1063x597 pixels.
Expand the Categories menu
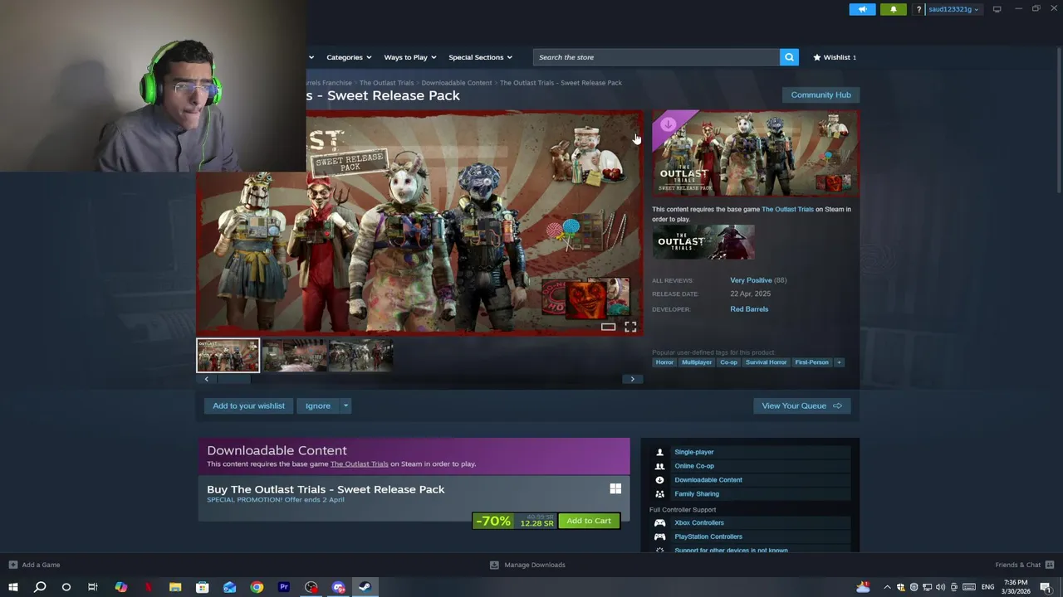[x=349, y=57]
